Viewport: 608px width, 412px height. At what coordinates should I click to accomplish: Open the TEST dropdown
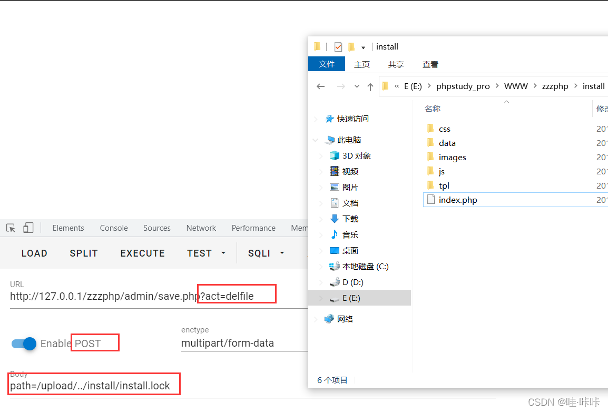click(x=205, y=253)
